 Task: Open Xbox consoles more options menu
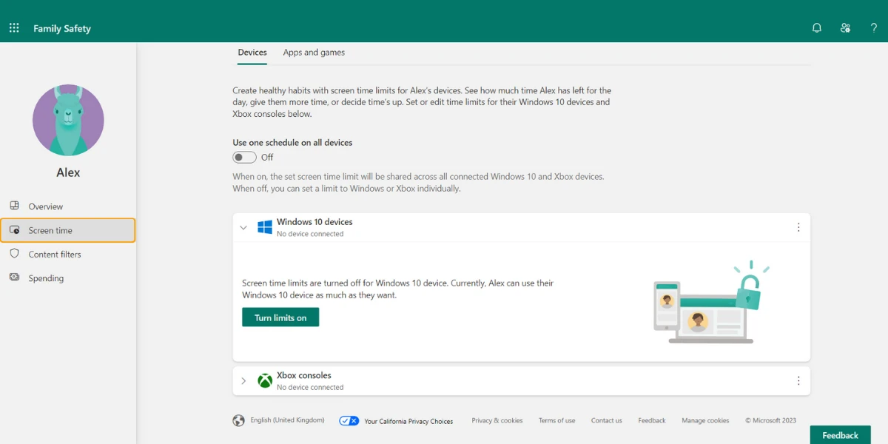click(798, 380)
